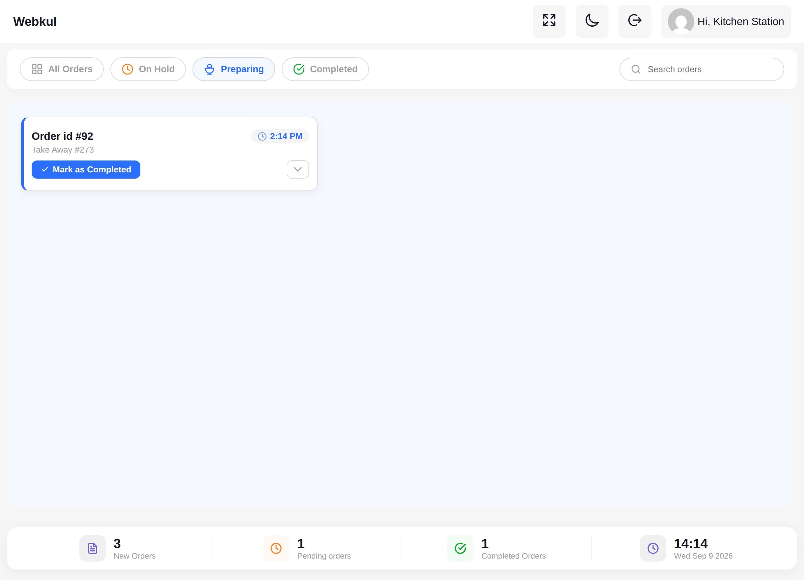Select the Preparing tab

coord(234,69)
